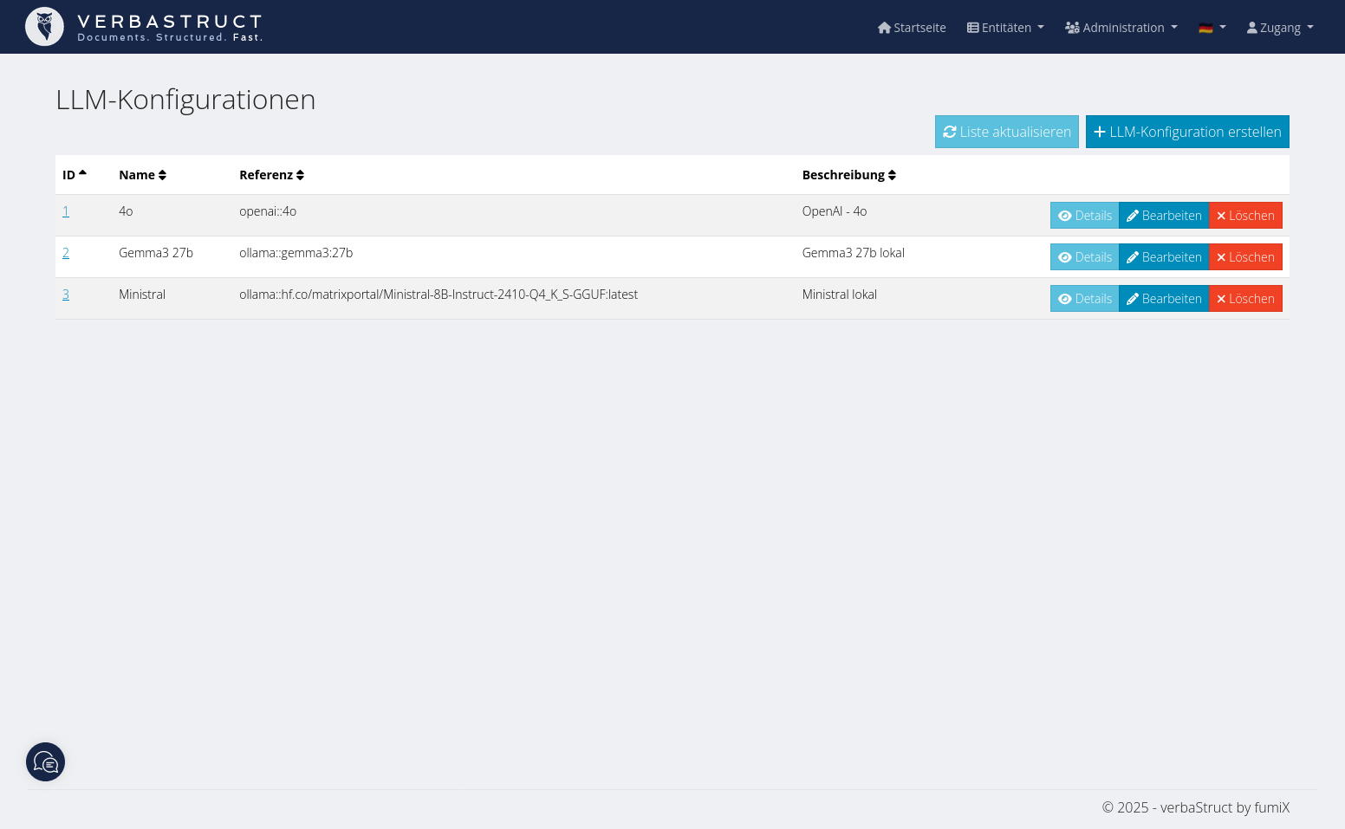Sort table by Beschreibung column
The height and width of the screenshot is (829, 1345).
point(848,175)
